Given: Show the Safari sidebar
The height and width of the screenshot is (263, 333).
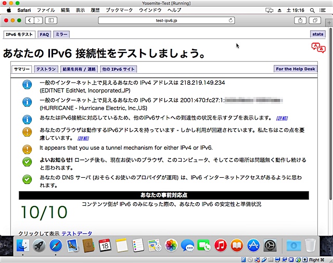Looking at the screenshot, I should (51, 20).
